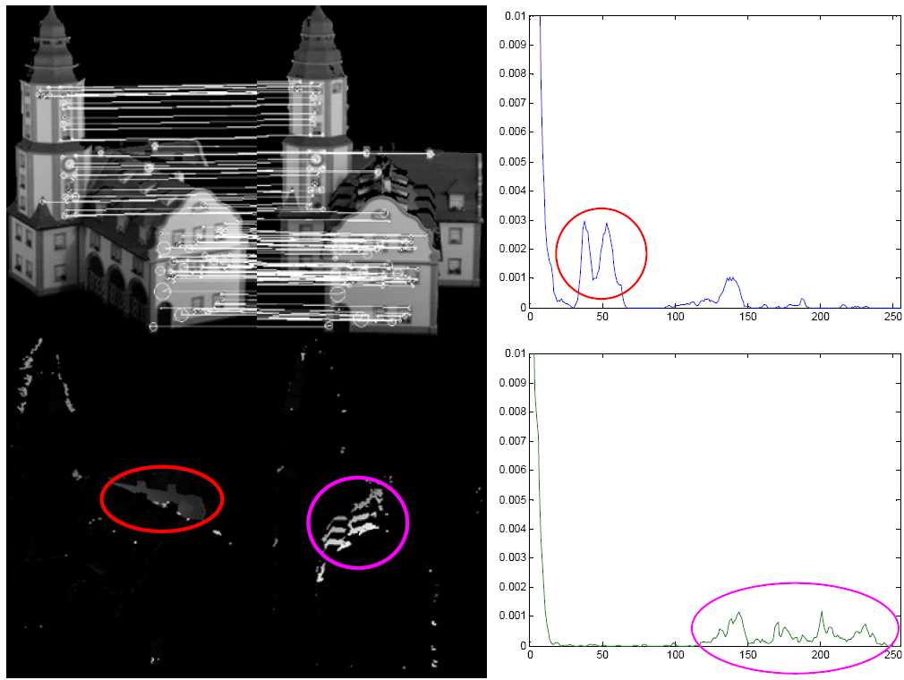Click the 50 x-axis label of green plot

602,655
